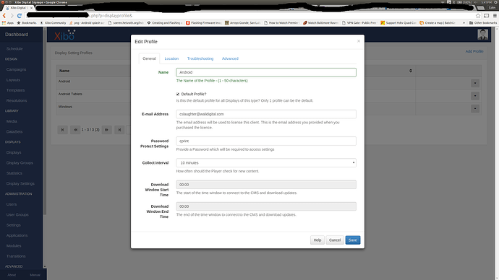Bookmark this page with star icon
499x280 pixels.
point(478,16)
